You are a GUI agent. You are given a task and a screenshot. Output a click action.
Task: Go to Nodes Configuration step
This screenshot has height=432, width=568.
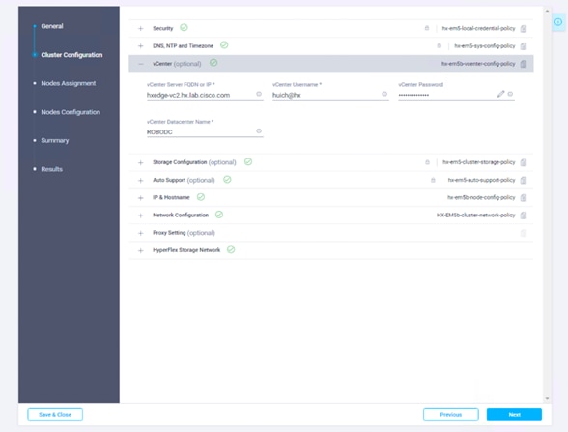71,112
